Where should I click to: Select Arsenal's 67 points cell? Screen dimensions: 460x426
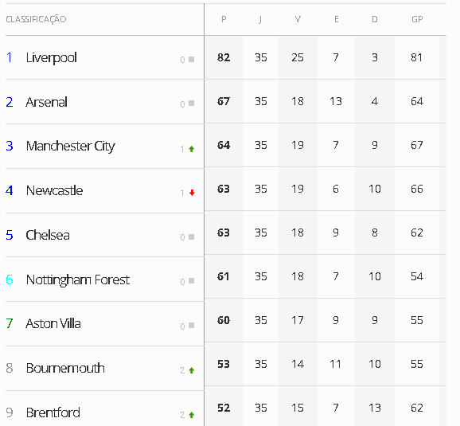click(x=224, y=101)
